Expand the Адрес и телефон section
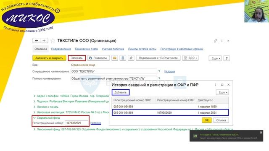The width and height of the screenshot is (269, 151). (34, 96)
